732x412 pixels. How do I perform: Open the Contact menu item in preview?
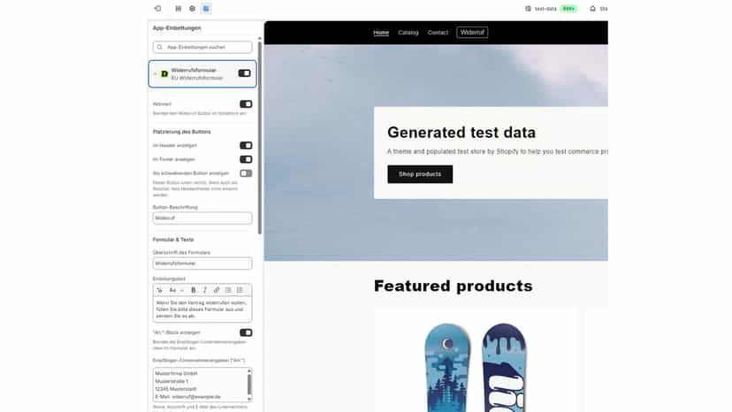click(438, 33)
